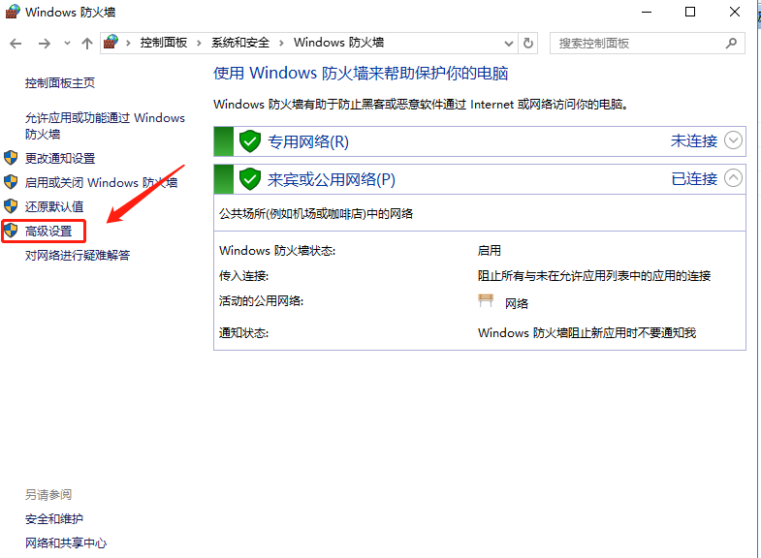This screenshot has width=761, height=558.
Task: Open 还原默认值 link
Action: pos(54,206)
